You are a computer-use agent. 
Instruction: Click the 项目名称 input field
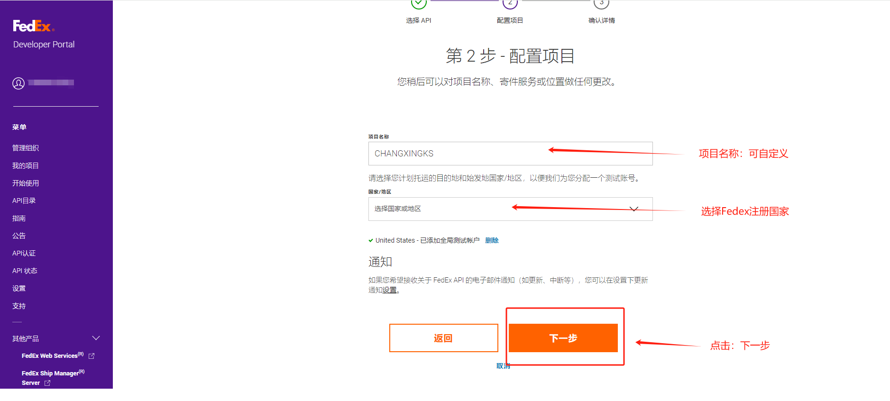(510, 154)
